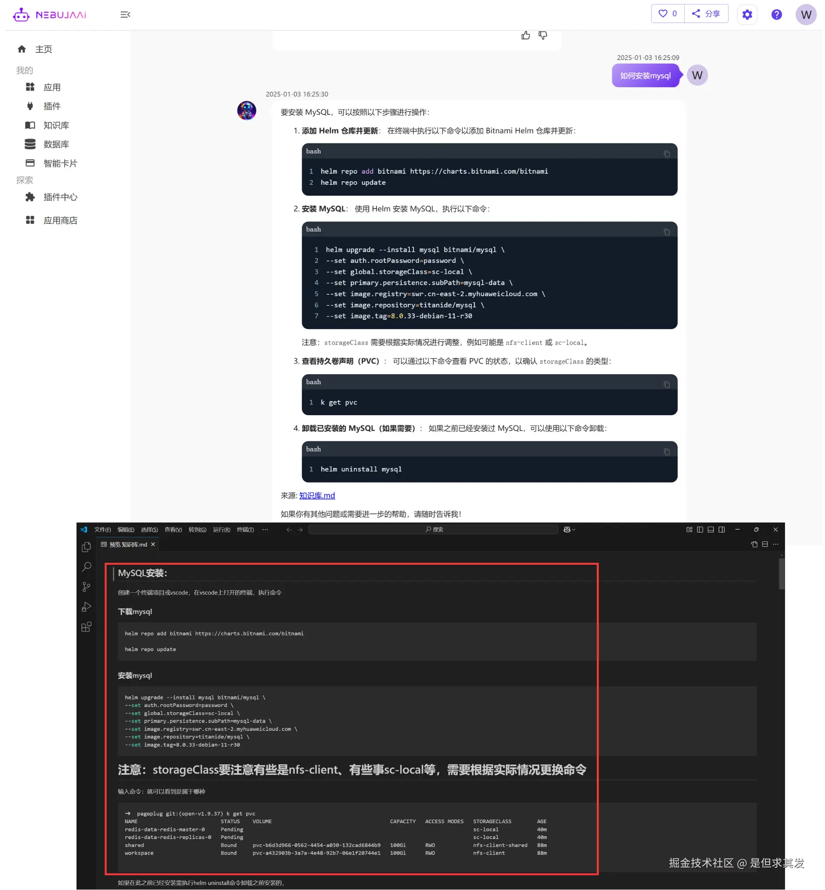Screen dimensions: 825x890
Task: Collapse the left sidebar
Action: (x=125, y=15)
